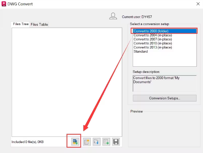The width and height of the screenshot is (203, 153).
Task: Select Convert to 2004 (in-place) setup
Action: point(153,35)
